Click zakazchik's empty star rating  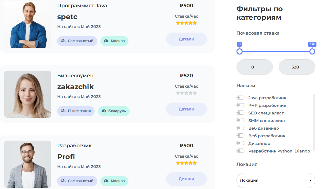click(186, 93)
